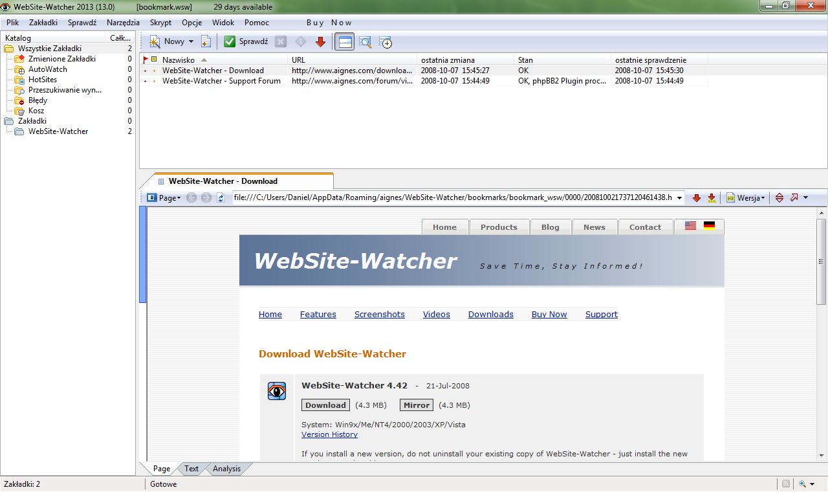Image resolution: width=828 pixels, height=492 pixels.
Task: Click the browser forward arrow button
Action: point(206,198)
